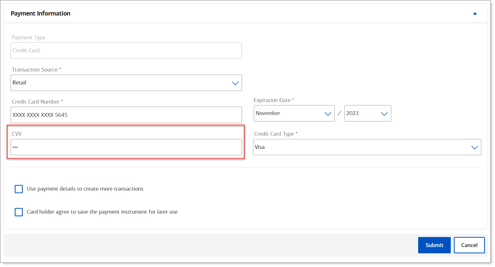Click the Credit Card Number field

click(126, 115)
